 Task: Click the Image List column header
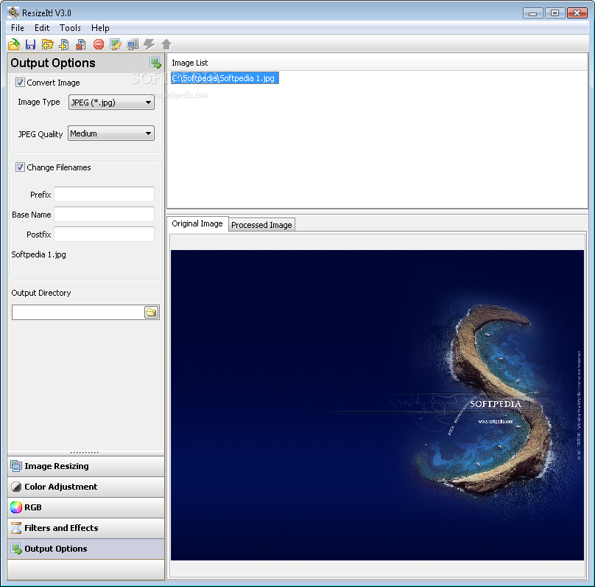pos(377,63)
